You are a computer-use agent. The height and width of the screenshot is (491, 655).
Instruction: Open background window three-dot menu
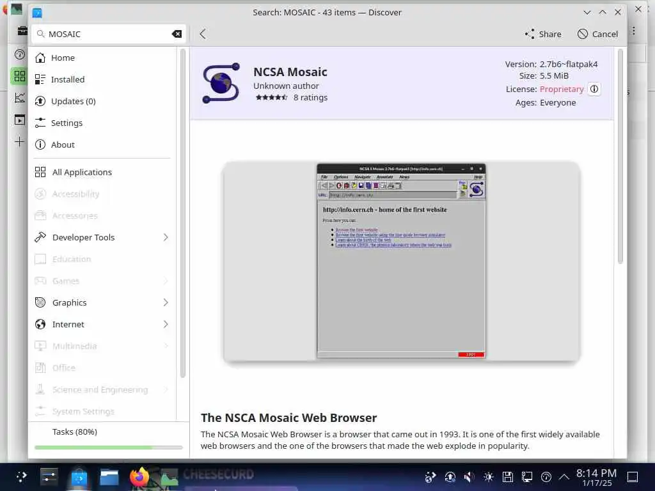click(634, 31)
